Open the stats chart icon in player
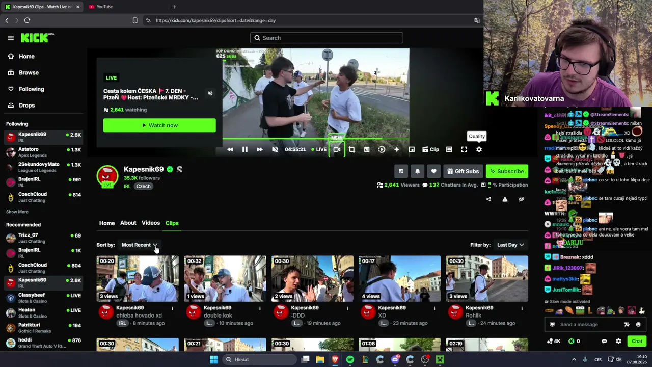 point(367,149)
